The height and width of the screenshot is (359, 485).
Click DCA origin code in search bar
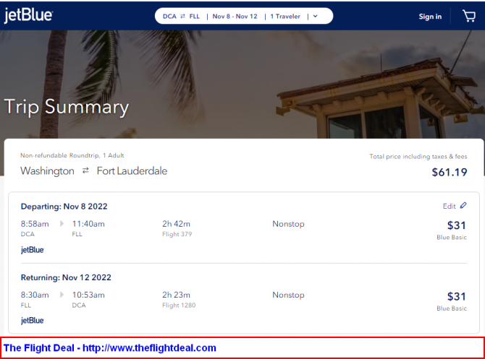169,17
